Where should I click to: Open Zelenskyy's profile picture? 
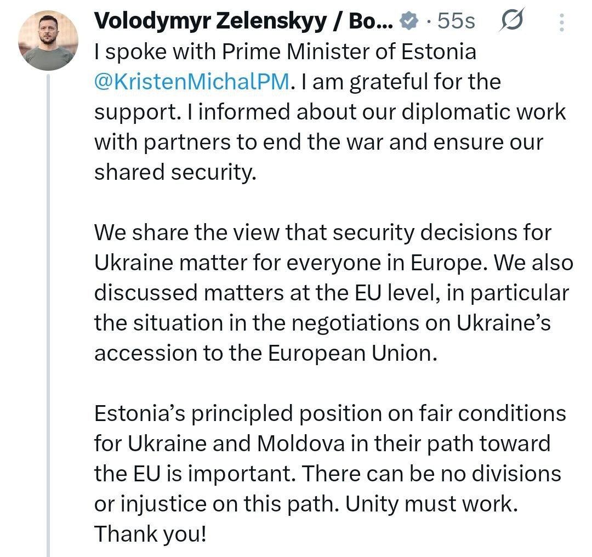coord(48,41)
